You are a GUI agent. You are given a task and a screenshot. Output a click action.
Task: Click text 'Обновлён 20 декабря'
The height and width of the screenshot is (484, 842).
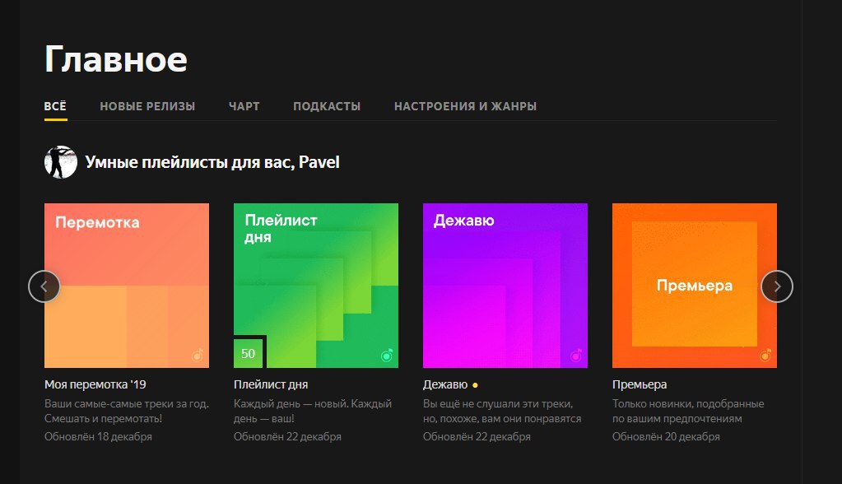click(666, 437)
